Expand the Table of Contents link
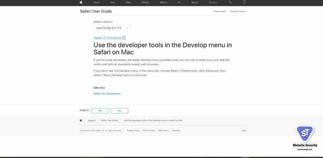This screenshot has height=158, width=323. click(x=107, y=38)
